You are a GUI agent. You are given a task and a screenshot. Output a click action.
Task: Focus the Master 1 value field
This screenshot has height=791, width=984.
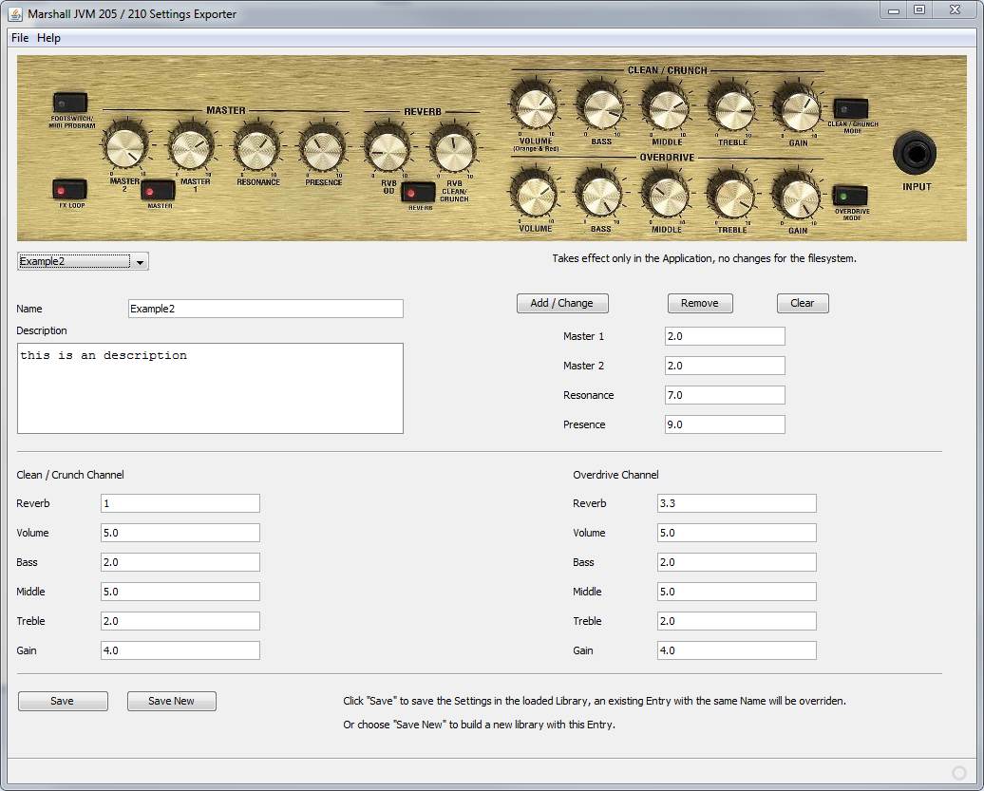coord(725,336)
